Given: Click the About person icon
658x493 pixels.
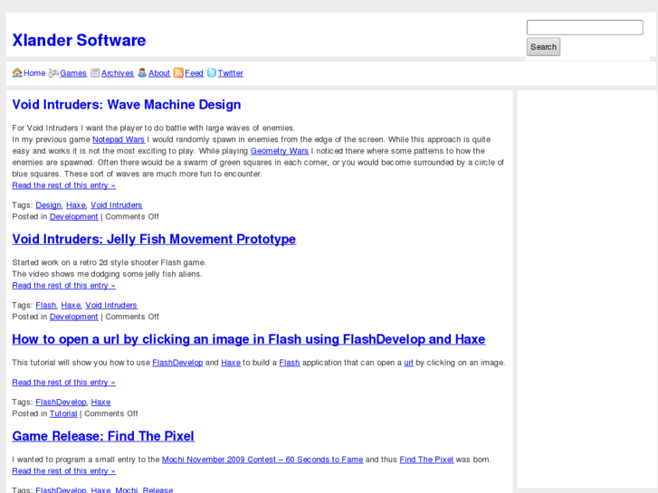Looking at the screenshot, I should pyautogui.click(x=142, y=73).
